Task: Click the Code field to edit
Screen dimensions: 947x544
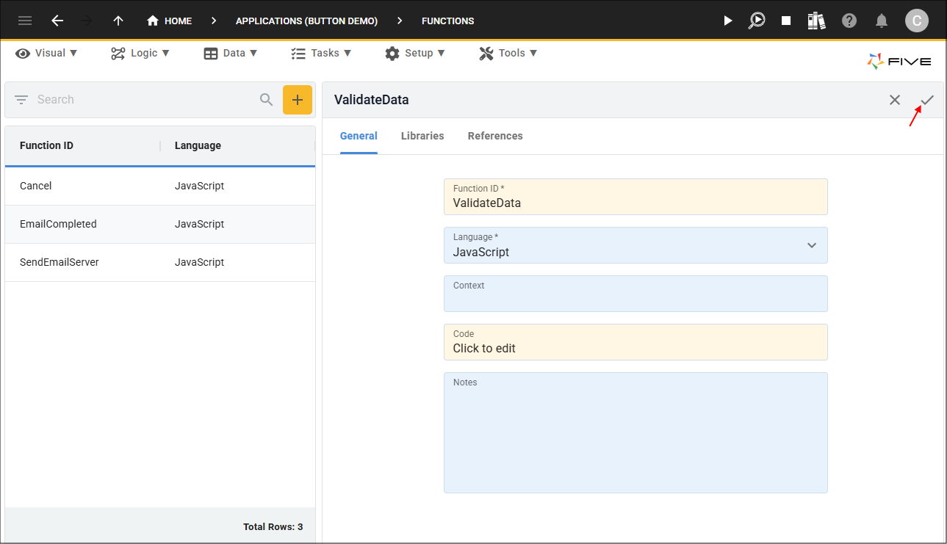Action: tap(635, 342)
